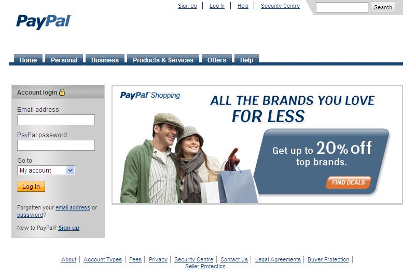
Task: Open the Buyer Protection footer link
Action: tap(328, 259)
